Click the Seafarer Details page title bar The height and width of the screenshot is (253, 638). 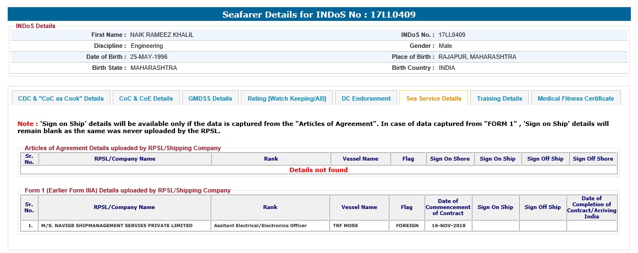(x=319, y=14)
